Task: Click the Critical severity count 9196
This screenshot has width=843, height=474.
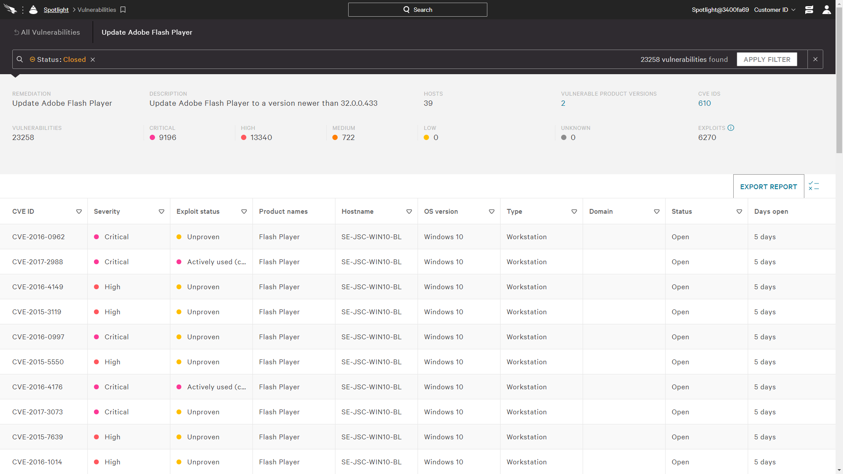Action: [167, 138]
